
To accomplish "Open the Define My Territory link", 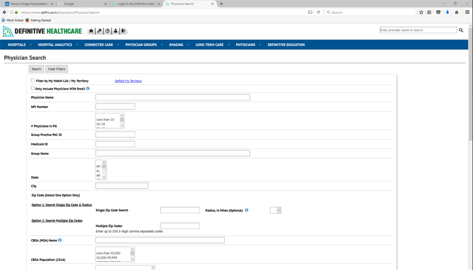I will (x=128, y=81).
